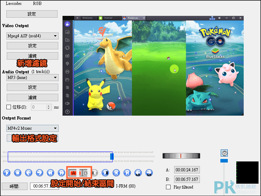Viewport: 261px width, 196px height.
Task: Open the MP4v2 Muxer output format dropdown
Action: click(32, 128)
